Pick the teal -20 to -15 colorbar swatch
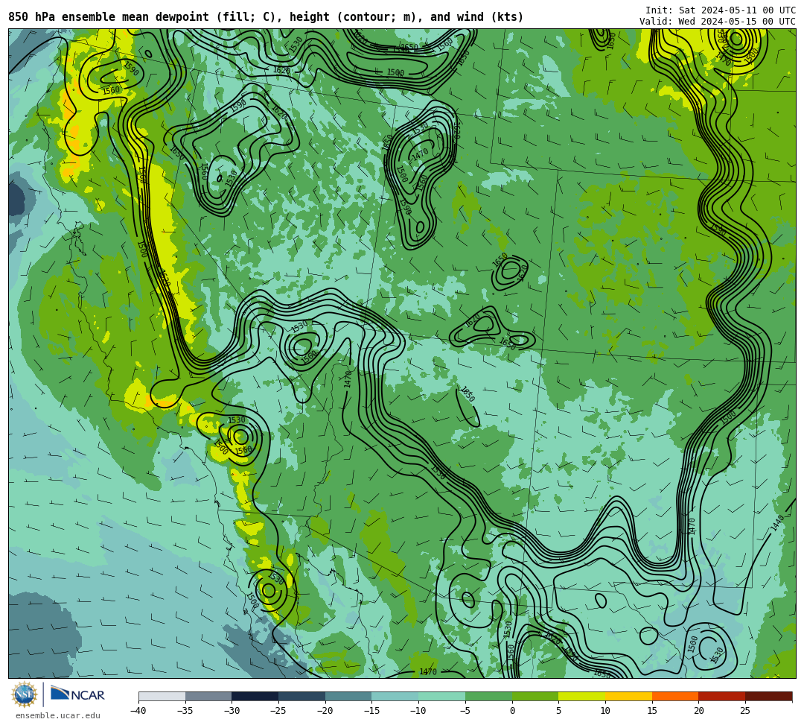 tap(348, 696)
